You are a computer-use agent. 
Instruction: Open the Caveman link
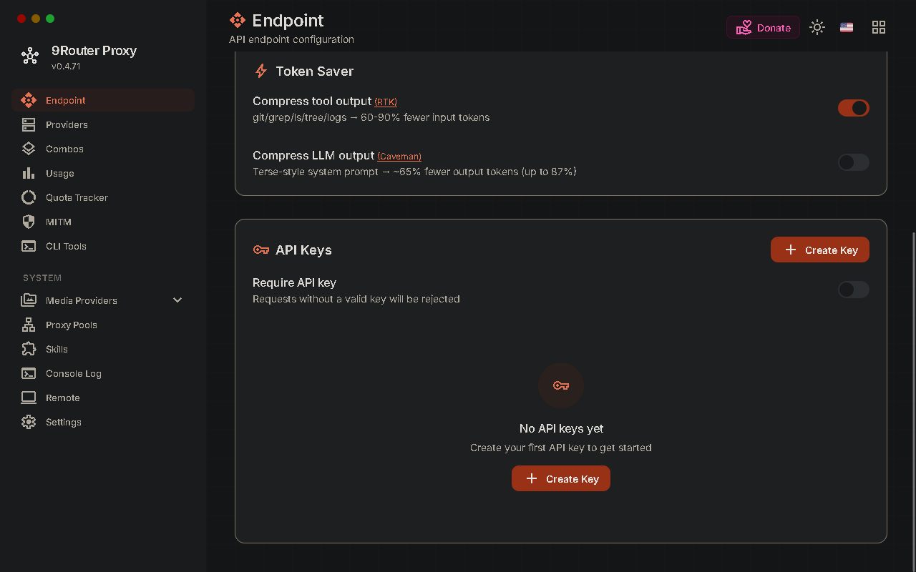399,156
